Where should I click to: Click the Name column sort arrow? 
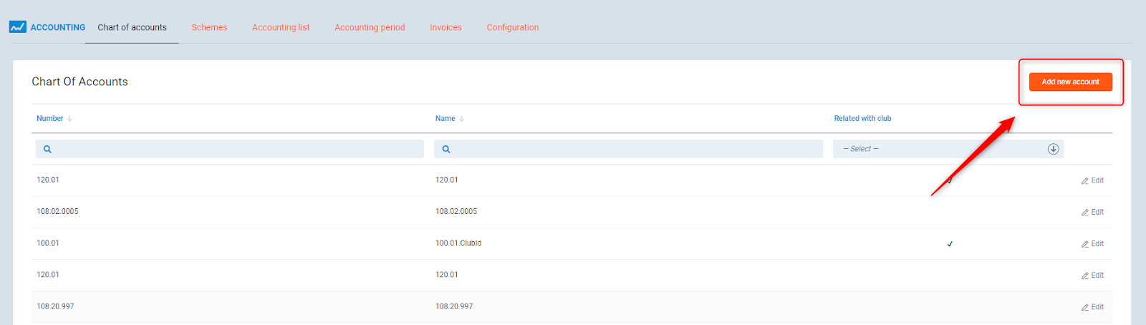pos(461,119)
